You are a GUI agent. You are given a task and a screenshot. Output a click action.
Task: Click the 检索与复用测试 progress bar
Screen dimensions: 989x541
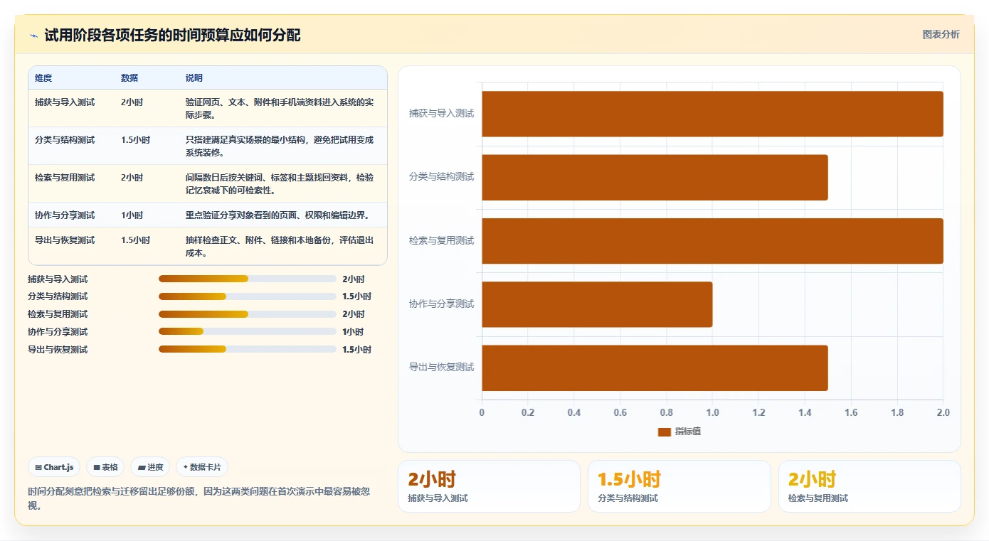(248, 314)
